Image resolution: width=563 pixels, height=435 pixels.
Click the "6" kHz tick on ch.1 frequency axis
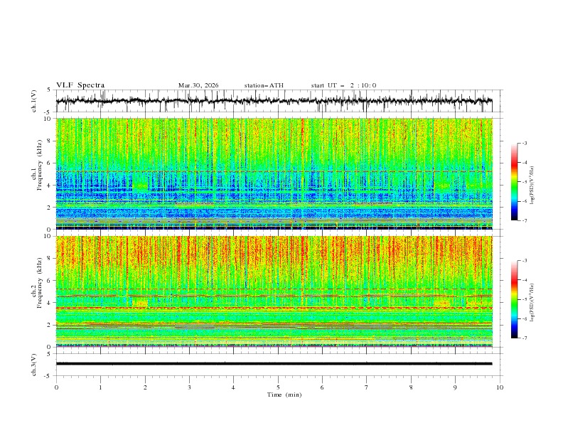point(50,163)
